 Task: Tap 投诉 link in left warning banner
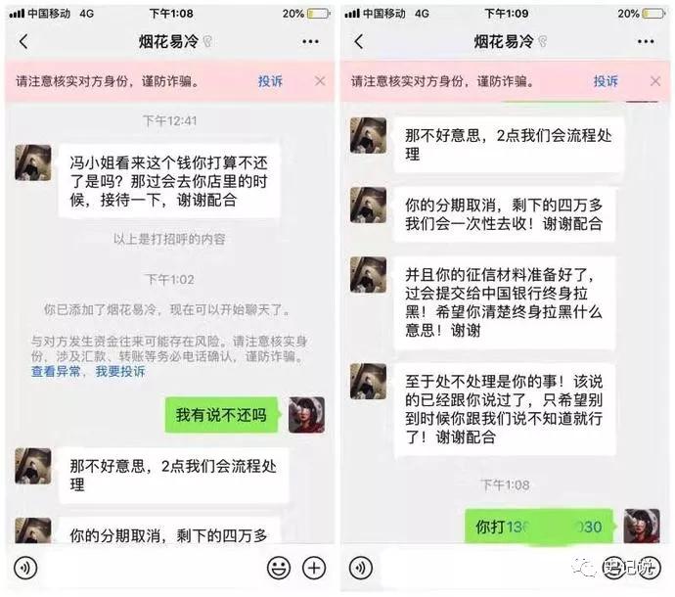pyautogui.click(x=270, y=81)
